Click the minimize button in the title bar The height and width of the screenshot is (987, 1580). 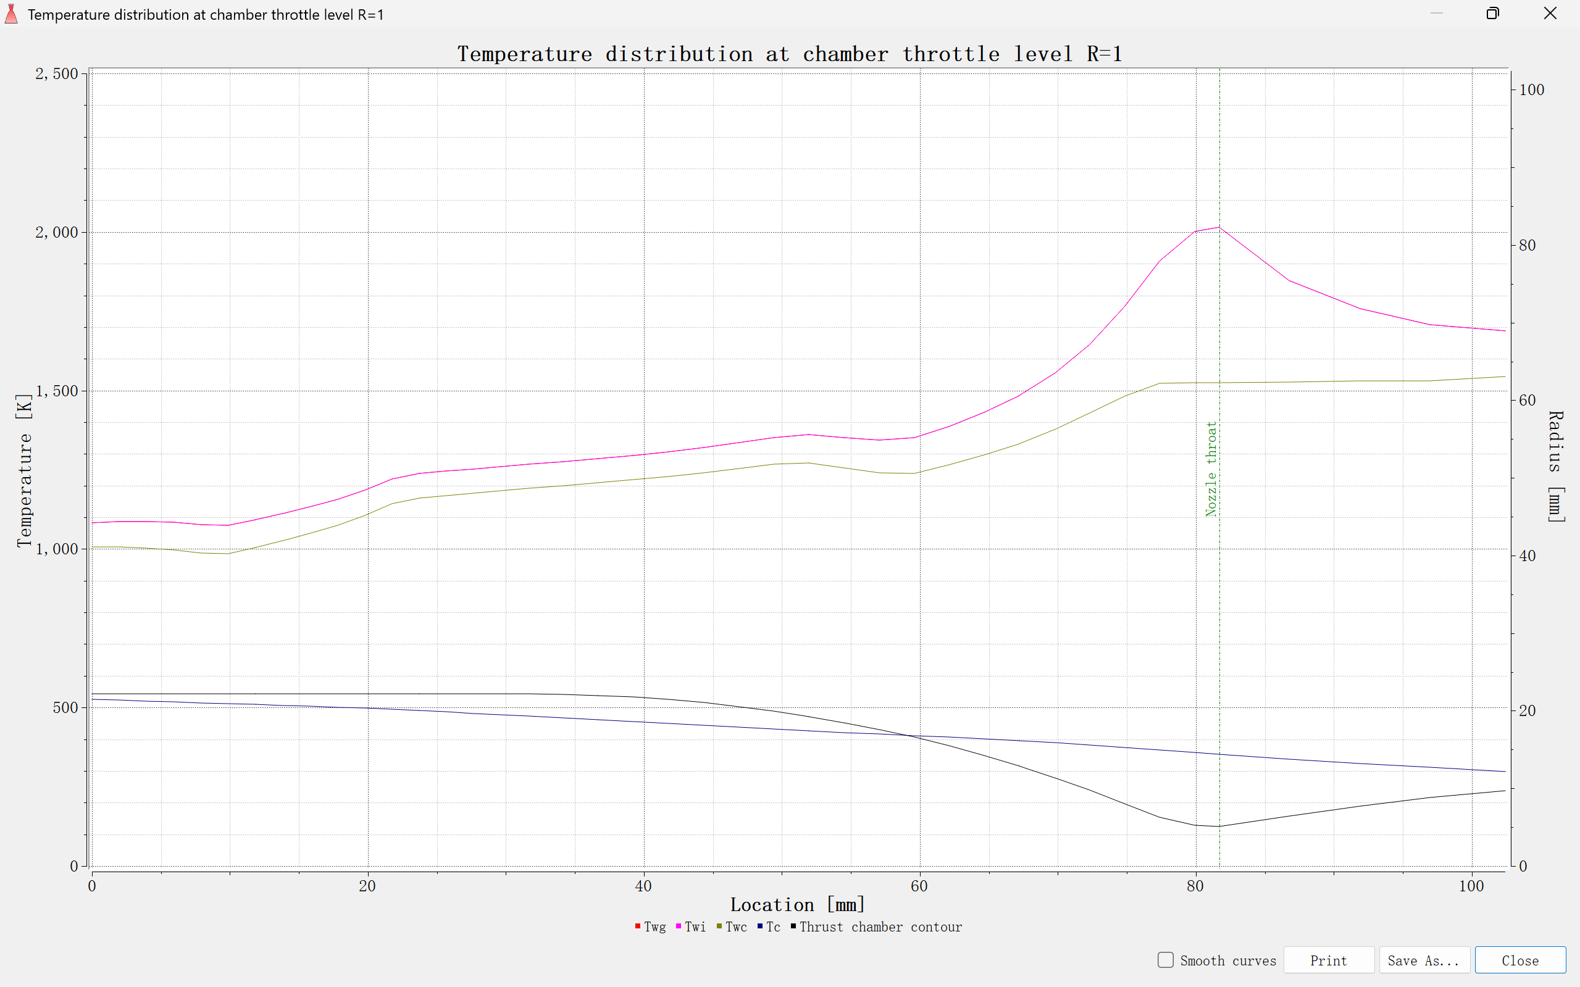pos(1437,13)
